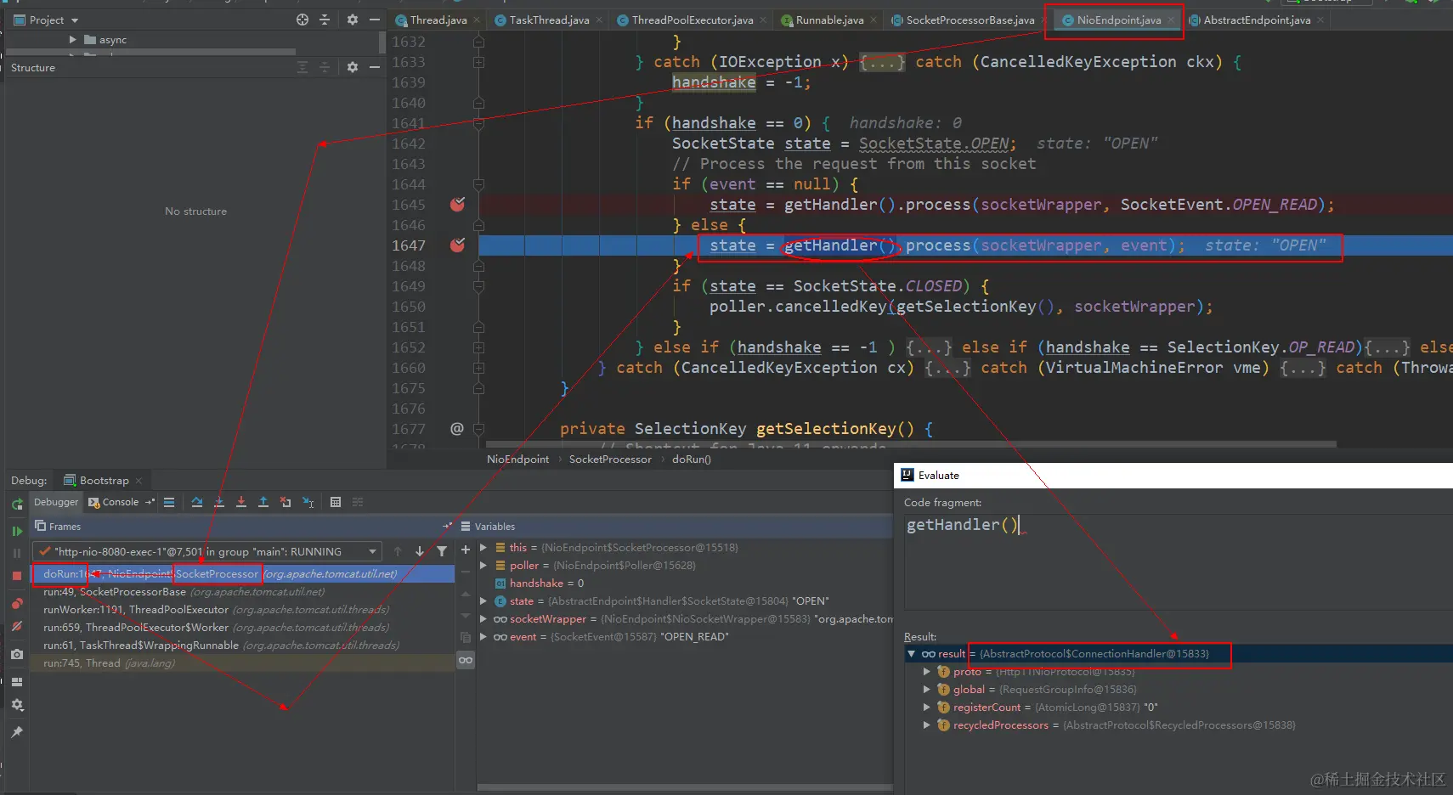This screenshot has width=1453, height=795.
Task: Select the previous frame up arrow
Action: (398, 551)
